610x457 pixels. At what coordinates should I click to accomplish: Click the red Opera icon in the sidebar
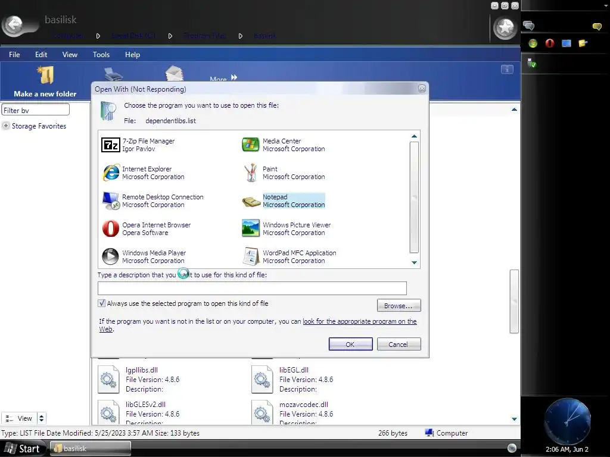pos(550,43)
